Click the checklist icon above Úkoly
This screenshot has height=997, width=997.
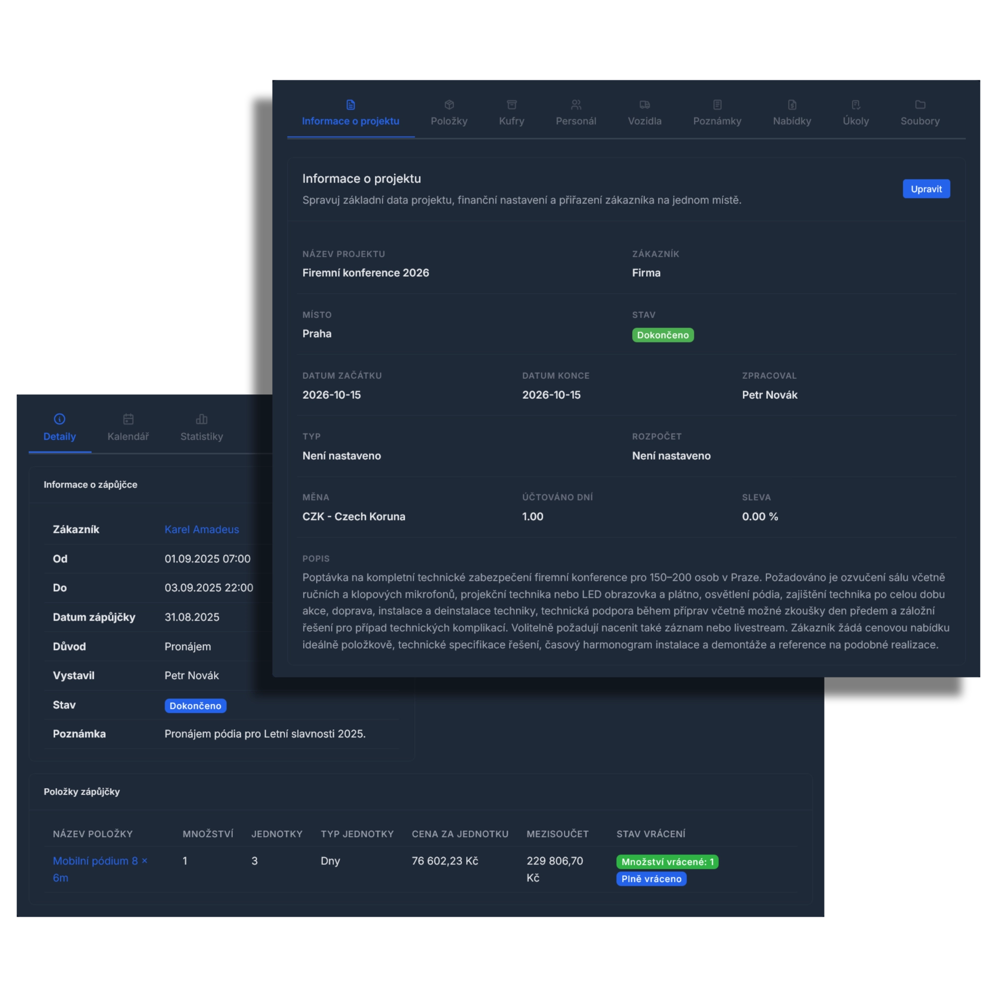click(855, 105)
